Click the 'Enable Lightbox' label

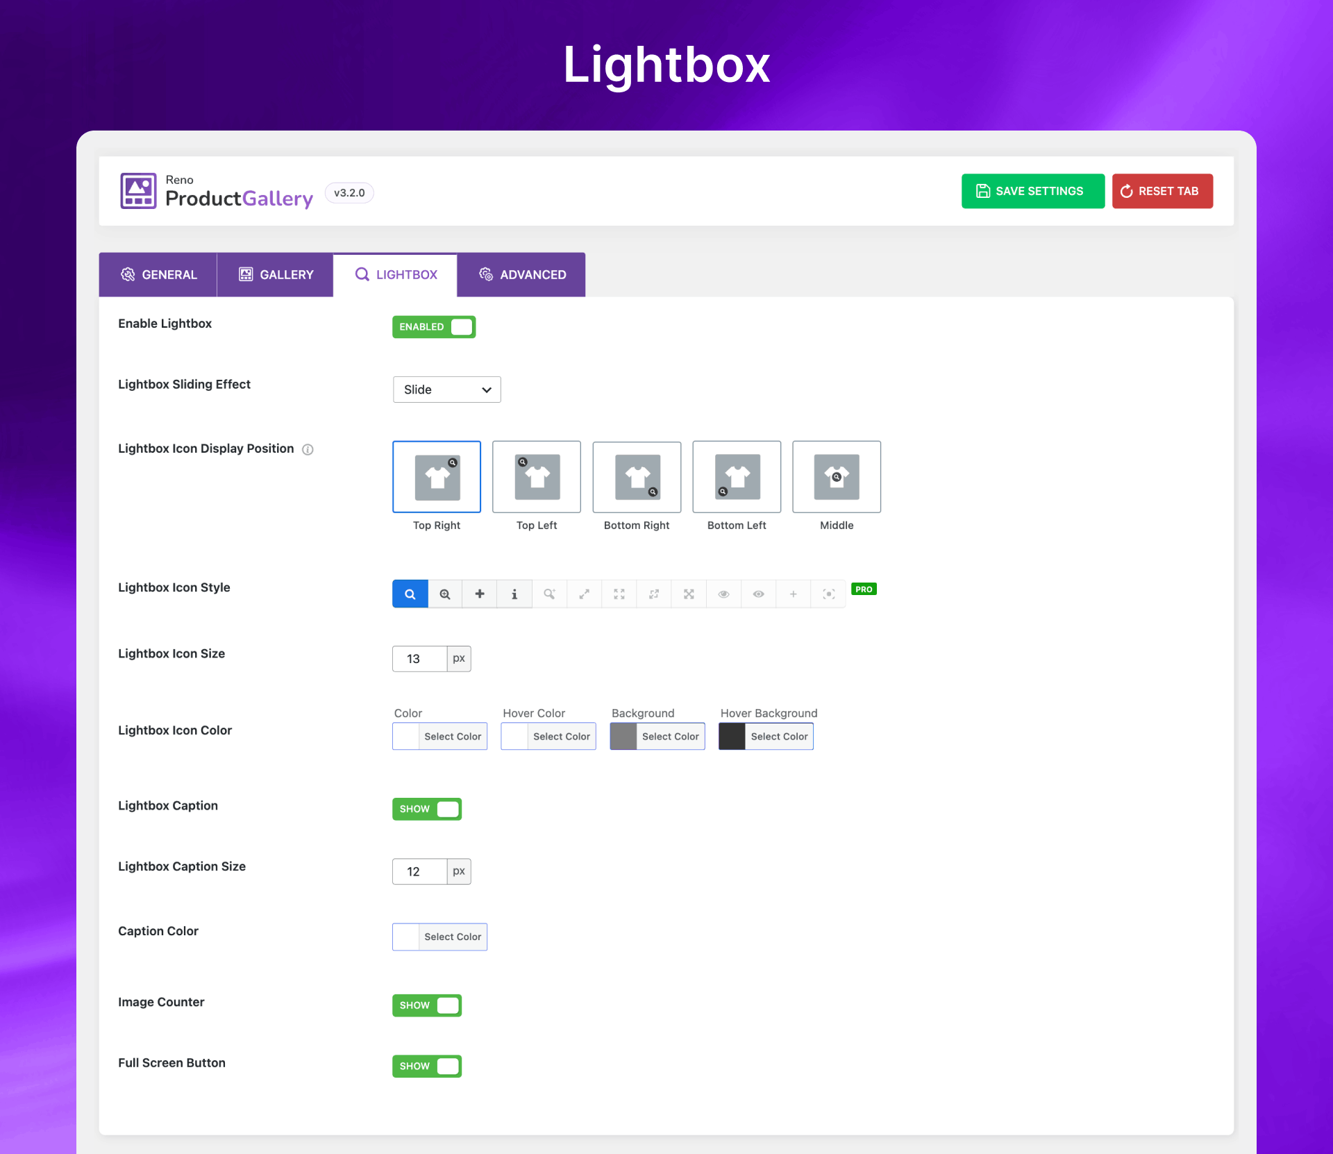pyautogui.click(x=165, y=324)
